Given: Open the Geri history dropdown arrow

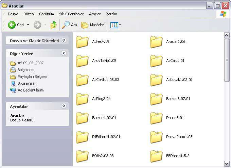Looking at the screenshot, I should [x=28, y=25].
